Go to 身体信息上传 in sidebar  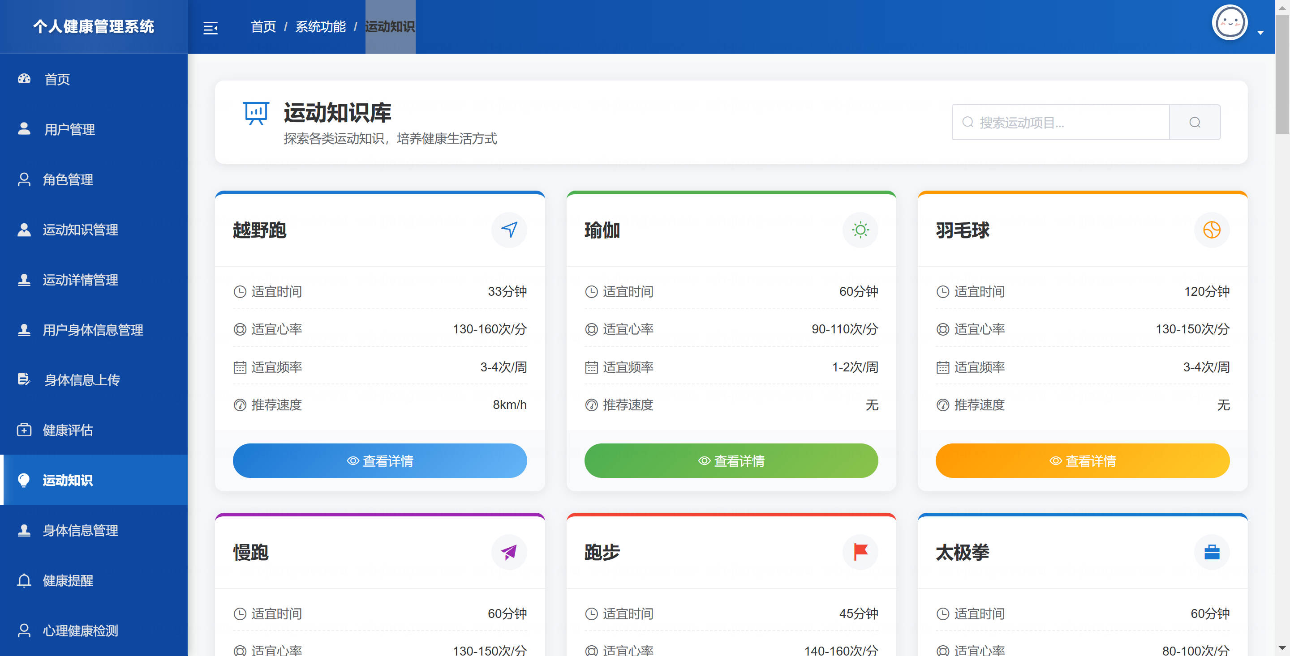(94, 379)
